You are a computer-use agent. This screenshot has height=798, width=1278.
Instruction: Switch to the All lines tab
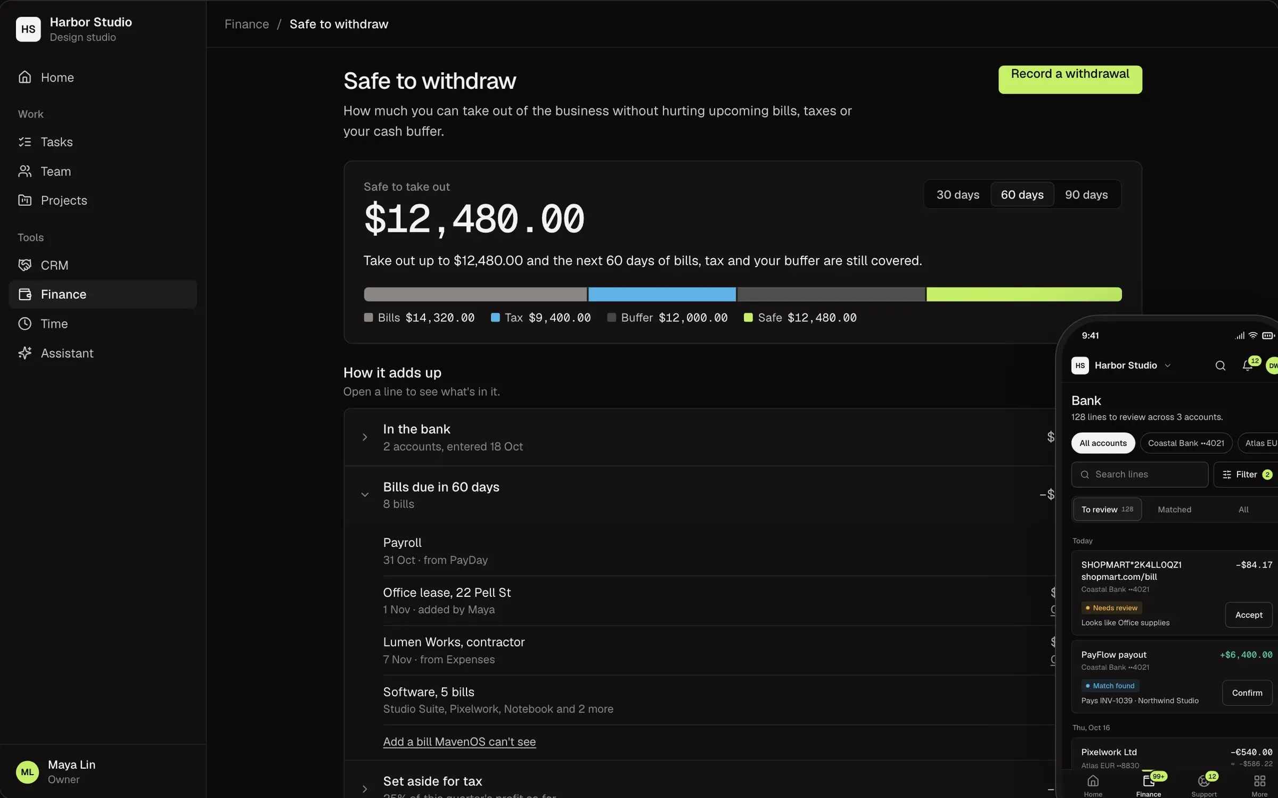click(x=1243, y=510)
